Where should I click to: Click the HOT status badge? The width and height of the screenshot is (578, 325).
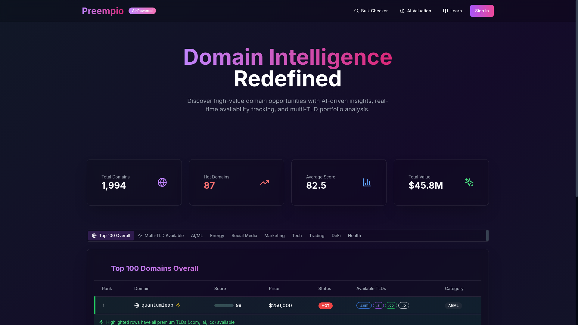(325, 306)
